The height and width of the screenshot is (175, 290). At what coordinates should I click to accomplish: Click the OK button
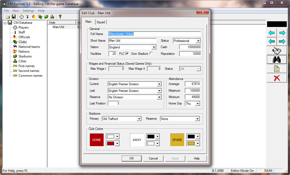pos(132,158)
